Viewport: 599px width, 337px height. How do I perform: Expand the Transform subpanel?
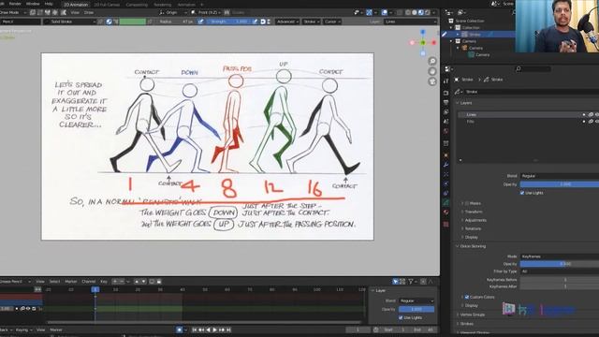(474, 212)
